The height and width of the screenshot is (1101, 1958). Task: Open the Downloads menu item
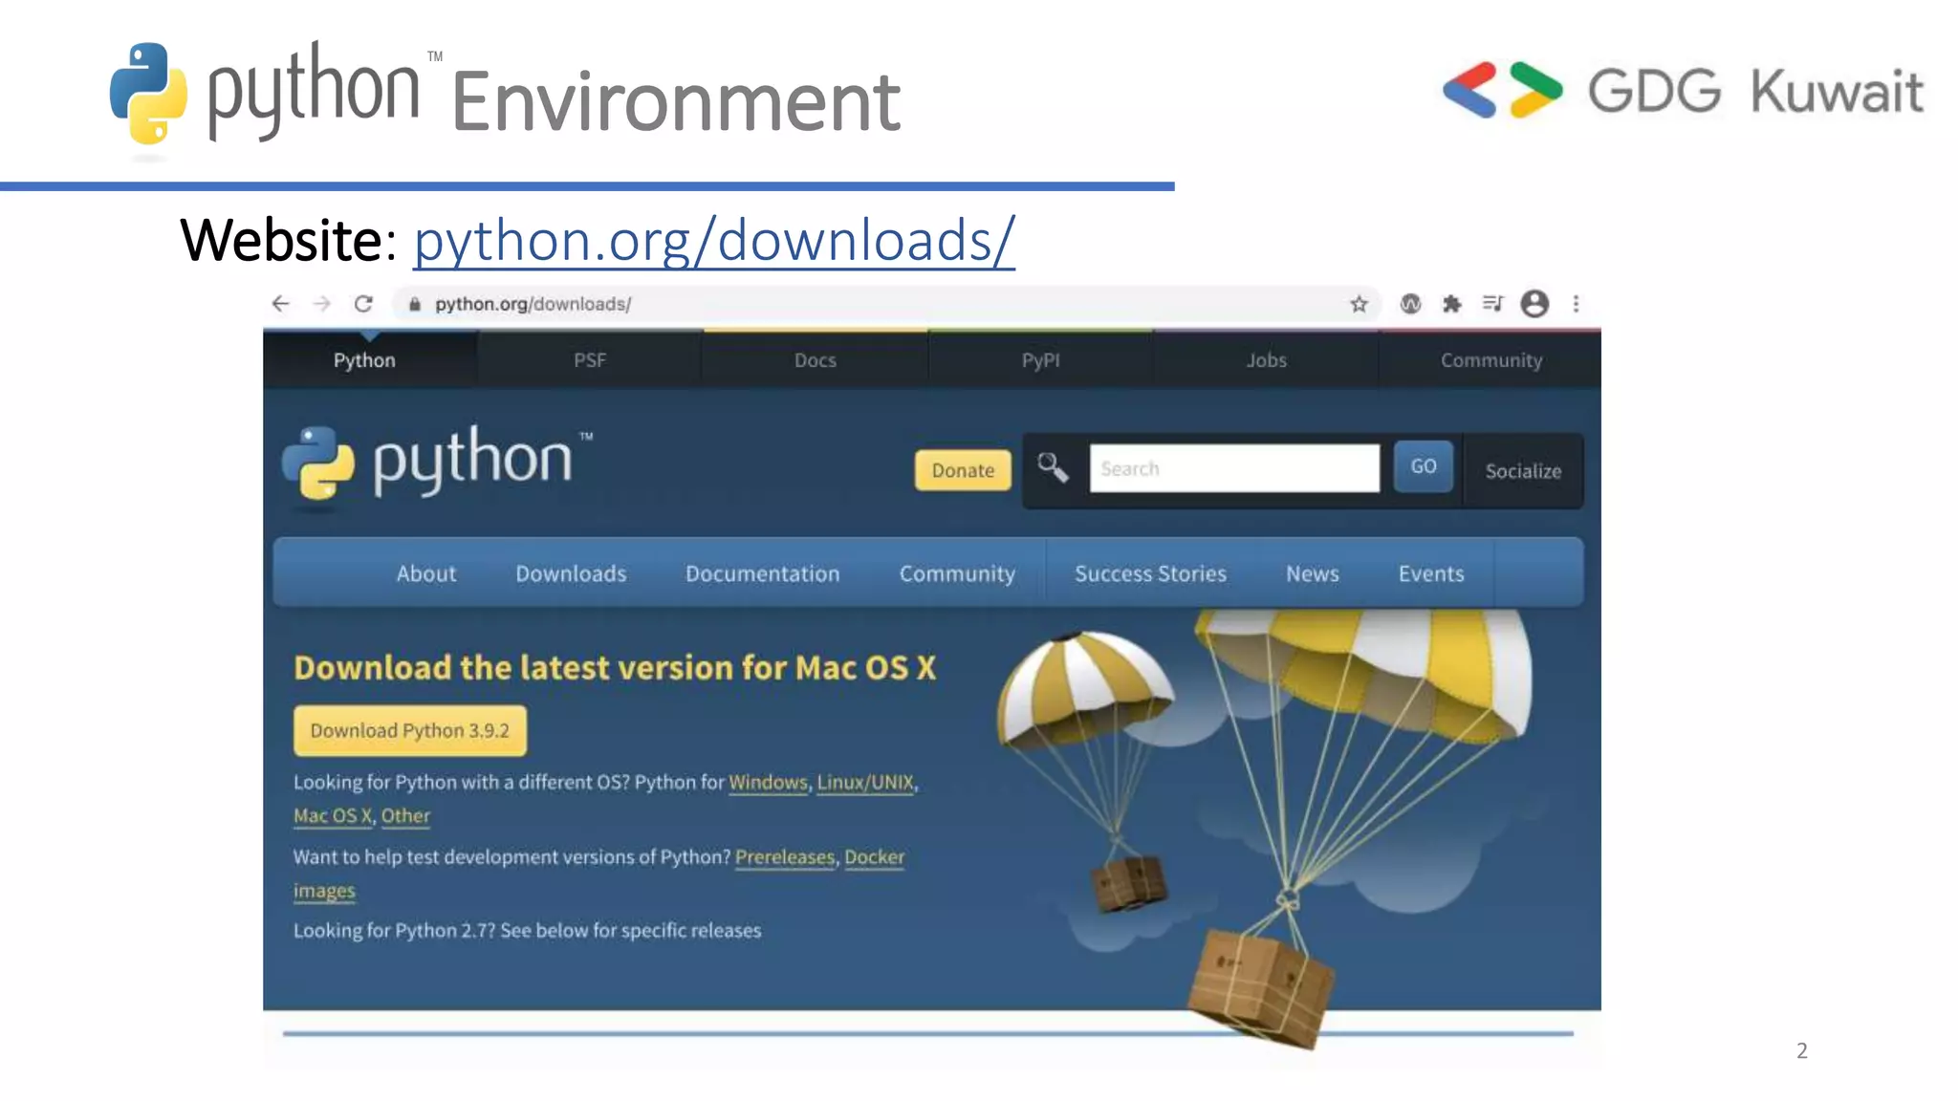click(x=571, y=573)
